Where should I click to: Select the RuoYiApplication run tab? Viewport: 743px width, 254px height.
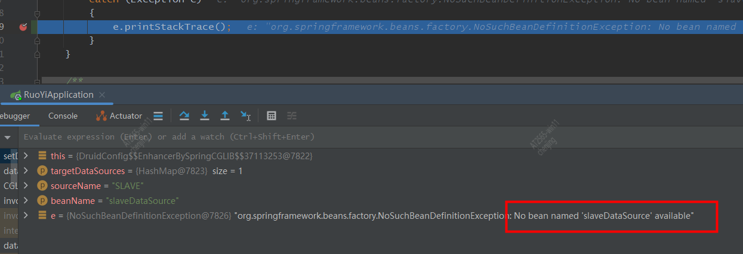(x=58, y=95)
